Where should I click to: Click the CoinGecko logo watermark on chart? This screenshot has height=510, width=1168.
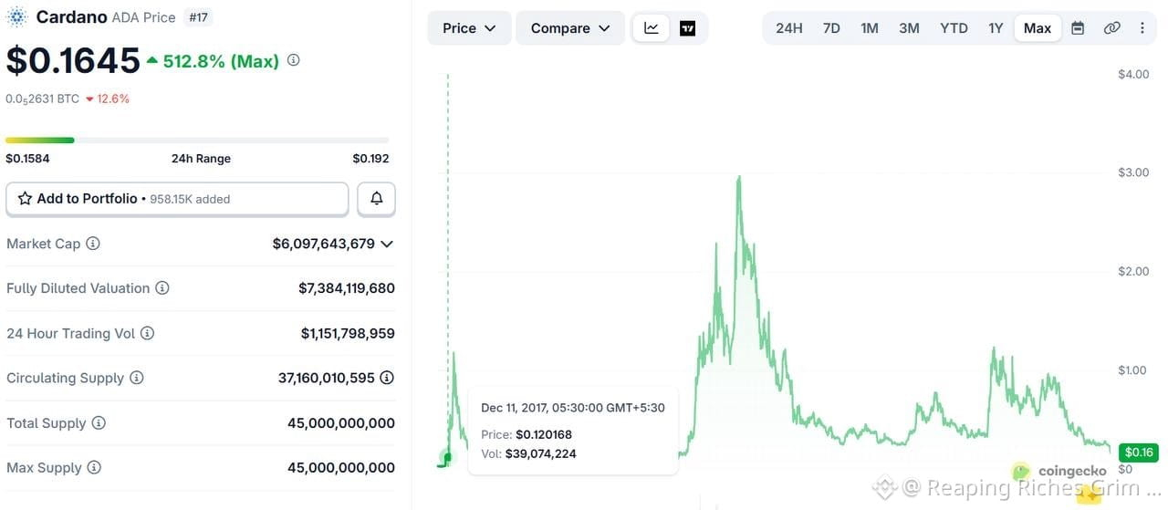[x=1059, y=471]
